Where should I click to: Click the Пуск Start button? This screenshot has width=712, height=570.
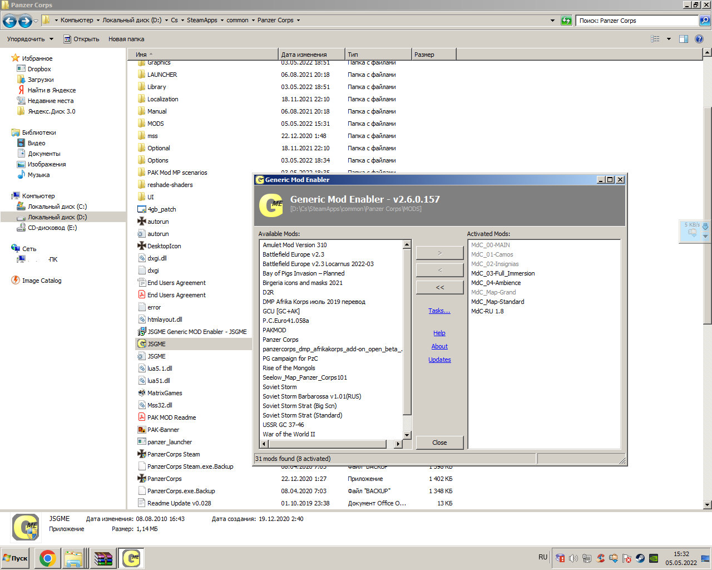click(x=16, y=558)
